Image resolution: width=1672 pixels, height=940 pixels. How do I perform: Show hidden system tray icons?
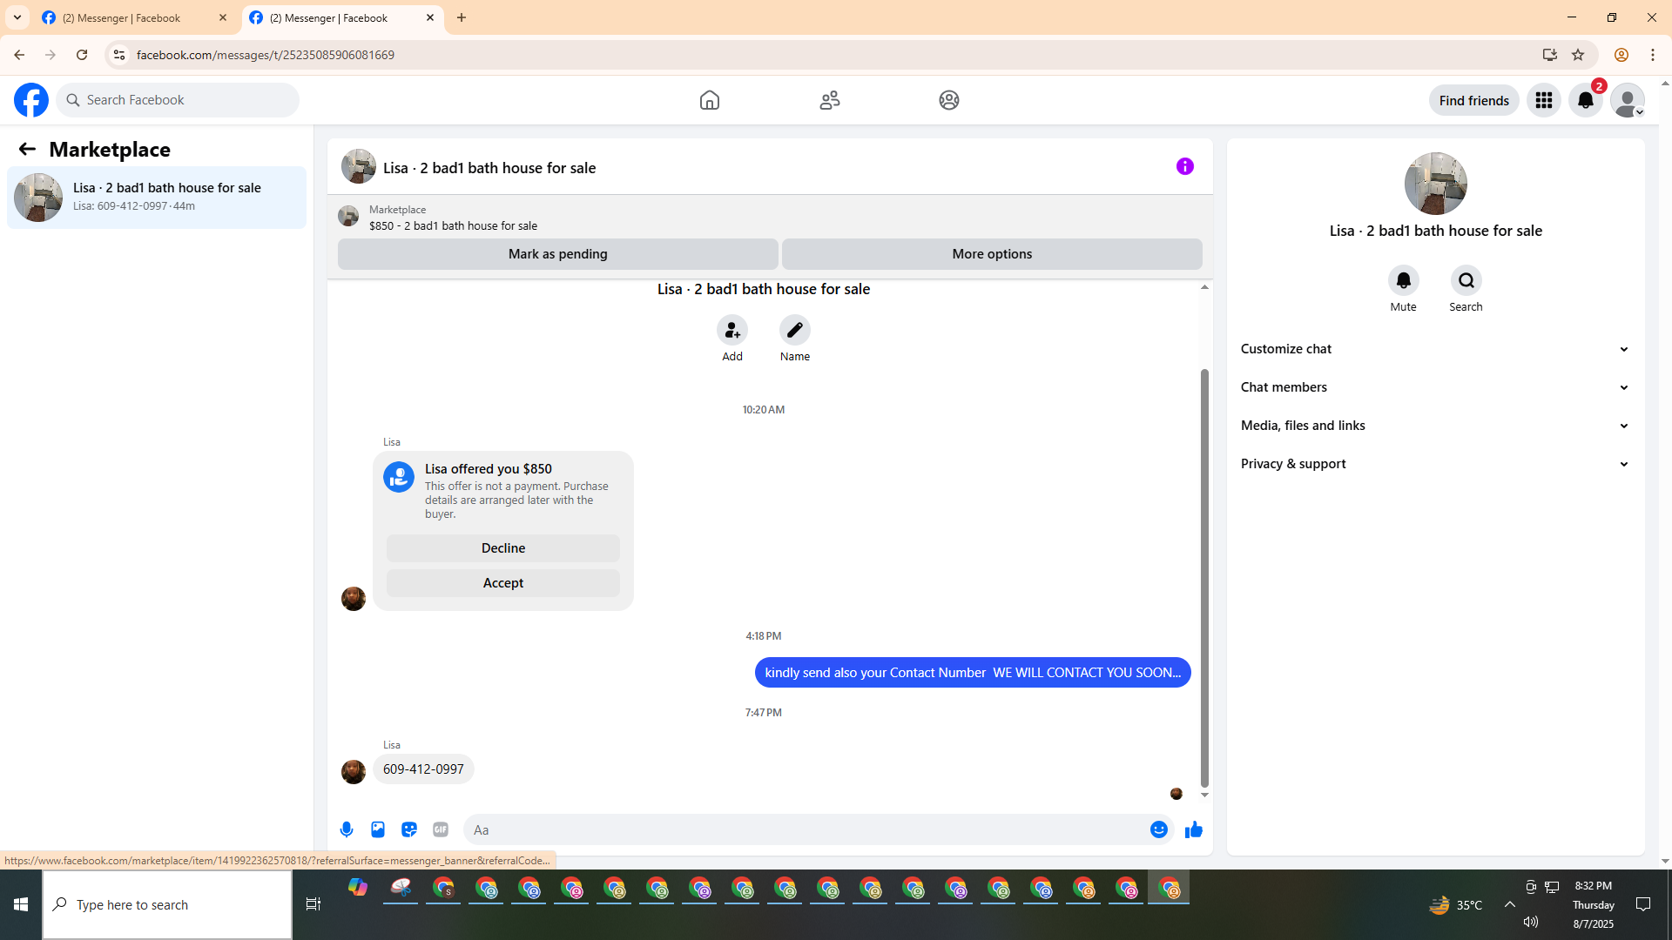(1510, 905)
